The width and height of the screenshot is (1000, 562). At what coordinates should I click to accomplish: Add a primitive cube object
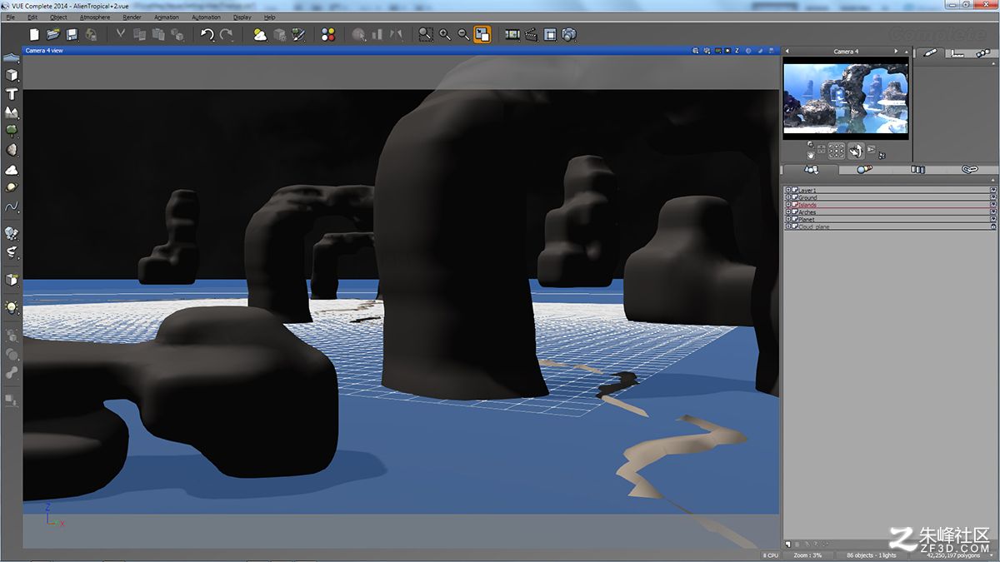point(12,75)
